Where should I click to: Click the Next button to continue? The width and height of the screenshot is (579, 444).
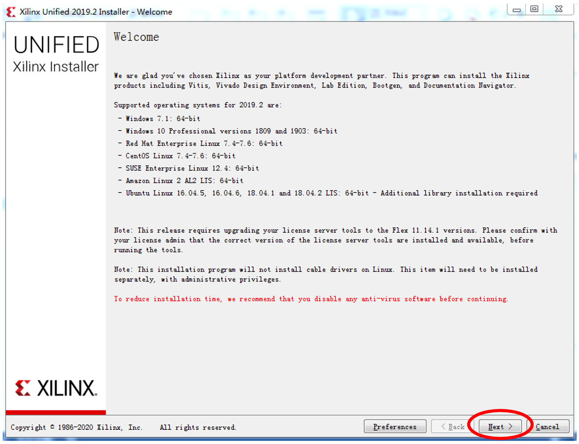click(500, 426)
